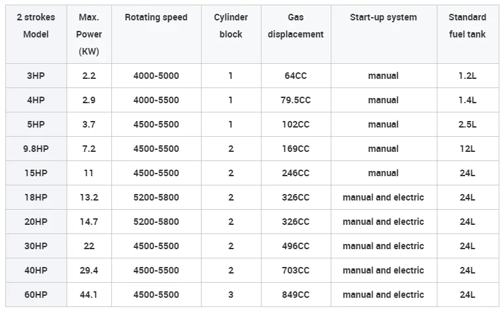Click the 12L fuel tank value
The height and width of the screenshot is (311, 502).
tap(467, 149)
